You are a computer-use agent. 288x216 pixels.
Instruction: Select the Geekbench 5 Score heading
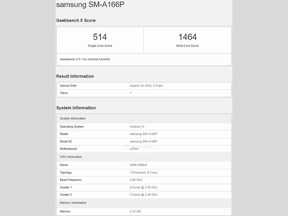[x=76, y=21]
